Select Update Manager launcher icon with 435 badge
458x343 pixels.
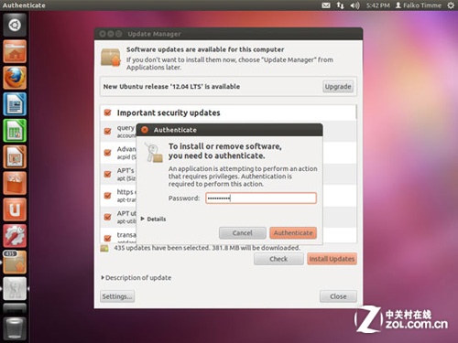click(15, 262)
